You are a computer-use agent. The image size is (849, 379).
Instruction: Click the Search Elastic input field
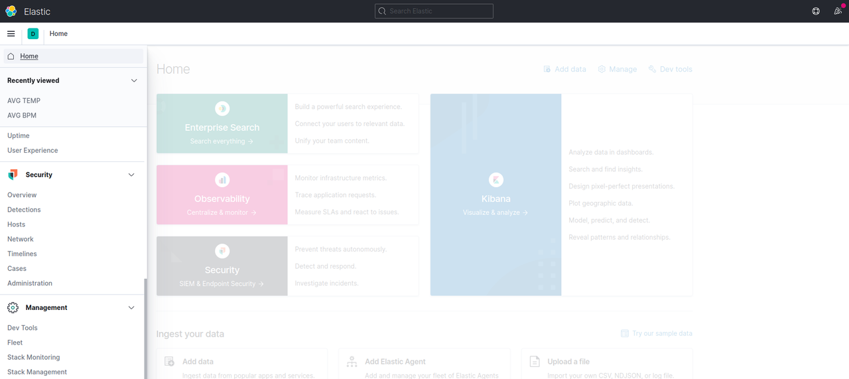434,11
